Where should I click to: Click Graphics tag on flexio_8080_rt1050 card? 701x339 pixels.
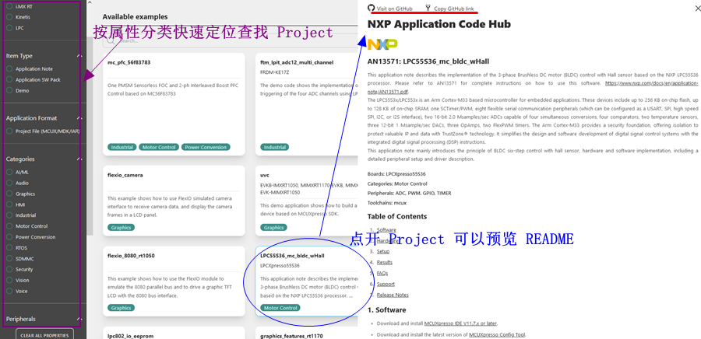(122, 308)
